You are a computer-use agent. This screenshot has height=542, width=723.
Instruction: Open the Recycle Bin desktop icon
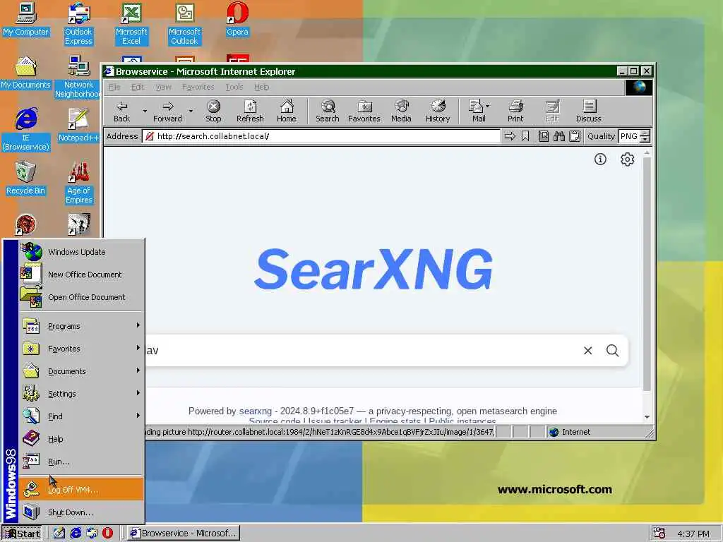tap(25, 179)
